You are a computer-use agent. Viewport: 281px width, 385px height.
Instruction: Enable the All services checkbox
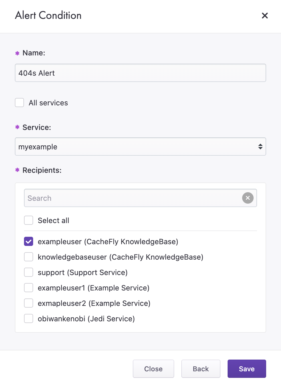coord(19,103)
